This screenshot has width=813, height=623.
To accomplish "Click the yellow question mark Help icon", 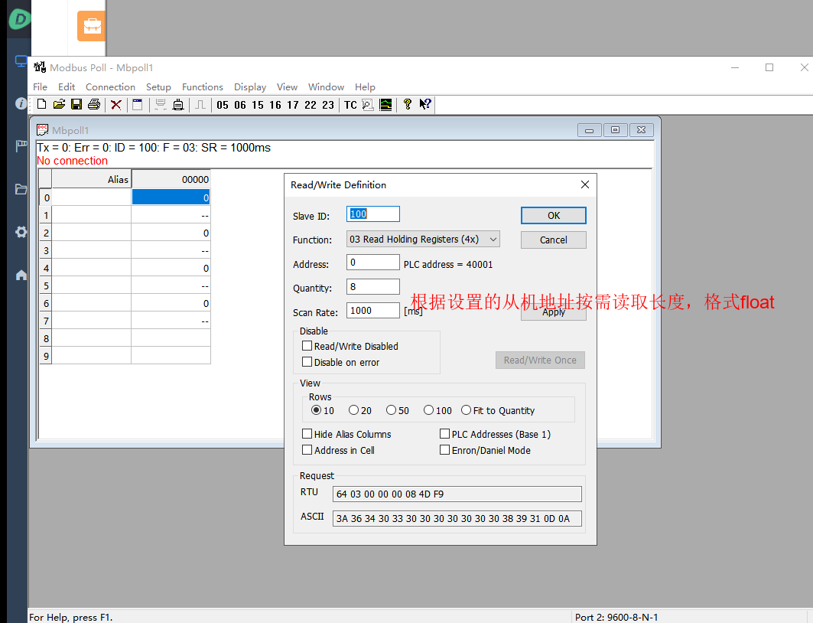I will click(408, 104).
